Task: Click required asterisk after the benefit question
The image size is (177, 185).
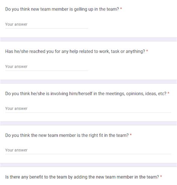Action: coord(161,176)
